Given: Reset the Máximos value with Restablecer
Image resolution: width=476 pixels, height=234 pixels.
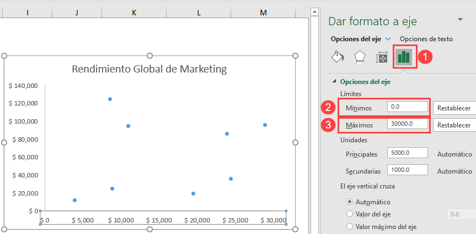Looking at the screenshot, I should coord(454,125).
